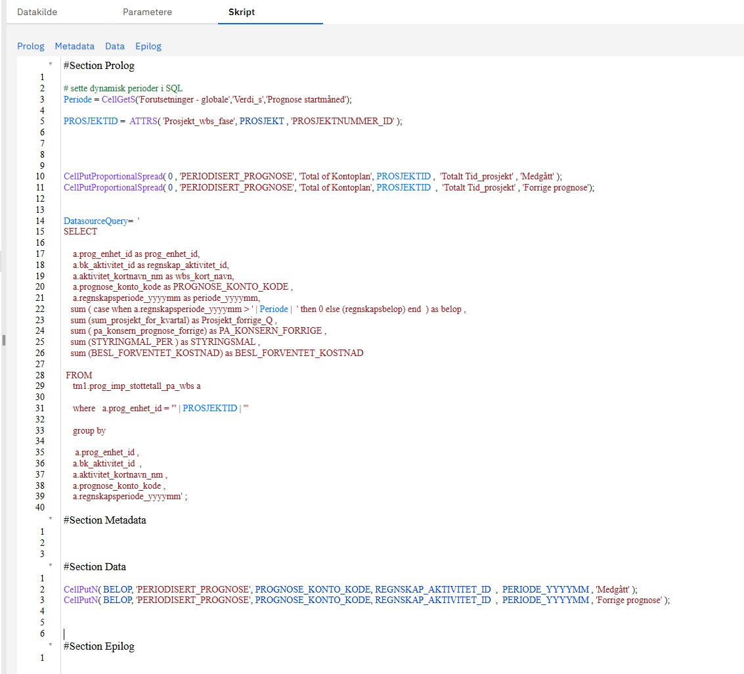The image size is (744, 674).
Task: Click line number 40 in Prolog gutter
Action: click(x=40, y=507)
